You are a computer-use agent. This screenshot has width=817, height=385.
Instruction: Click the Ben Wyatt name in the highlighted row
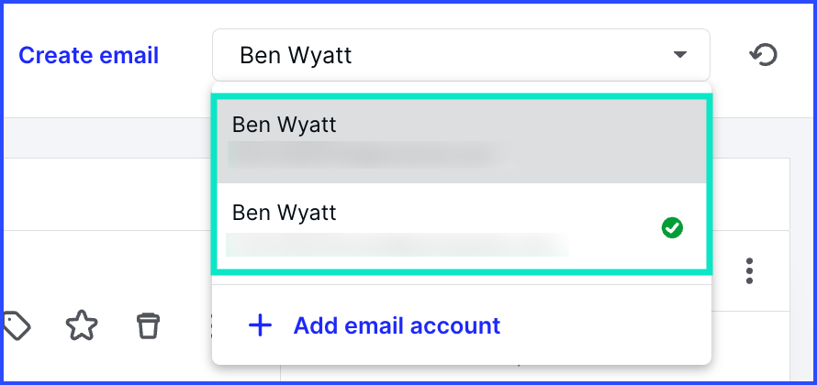(x=284, y=125)
